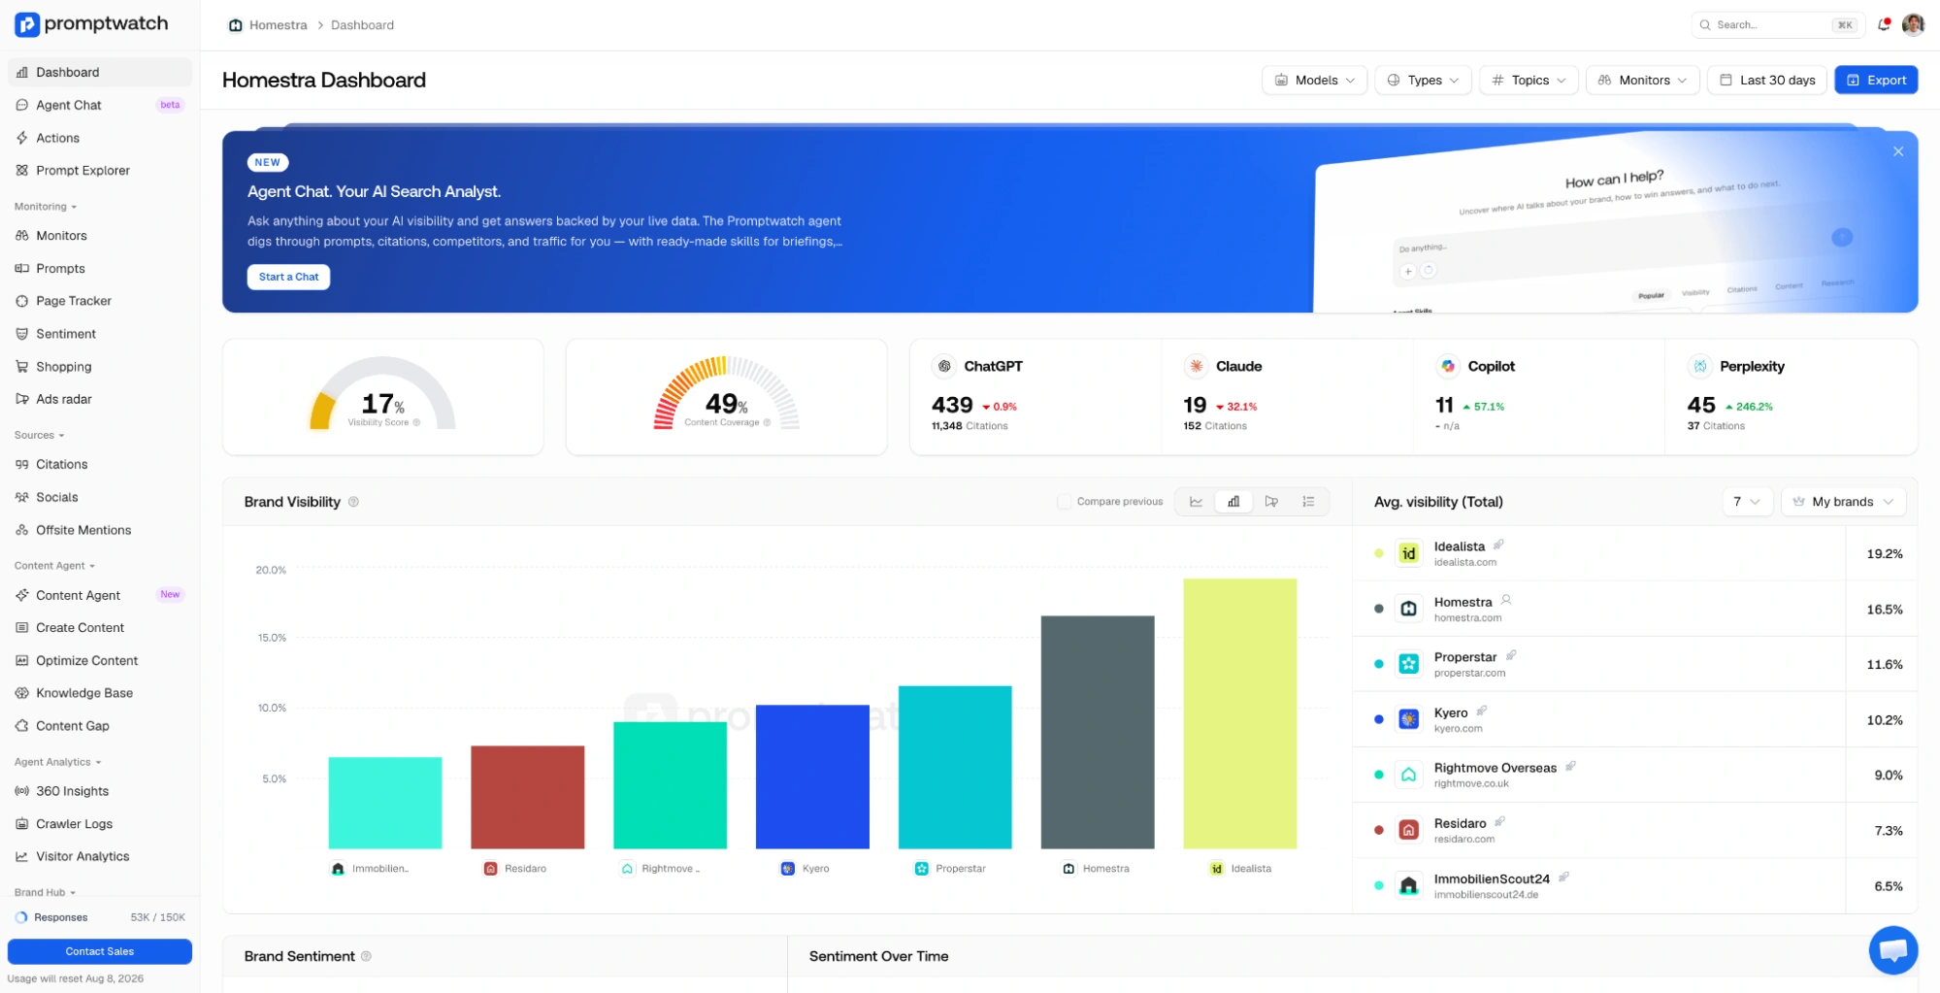
Task: Click the Homestra breadcrumb link
Action: pyautogui.click(x=278, y=25)
